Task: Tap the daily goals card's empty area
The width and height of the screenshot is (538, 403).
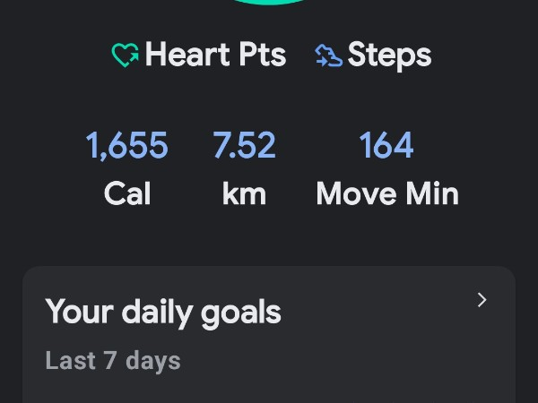Action: pyautogui.click(x=359, y=367)
